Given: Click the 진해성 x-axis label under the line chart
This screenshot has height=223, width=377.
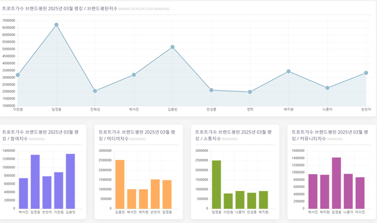Looking at the screenshot, I should [x=95, y=109].
